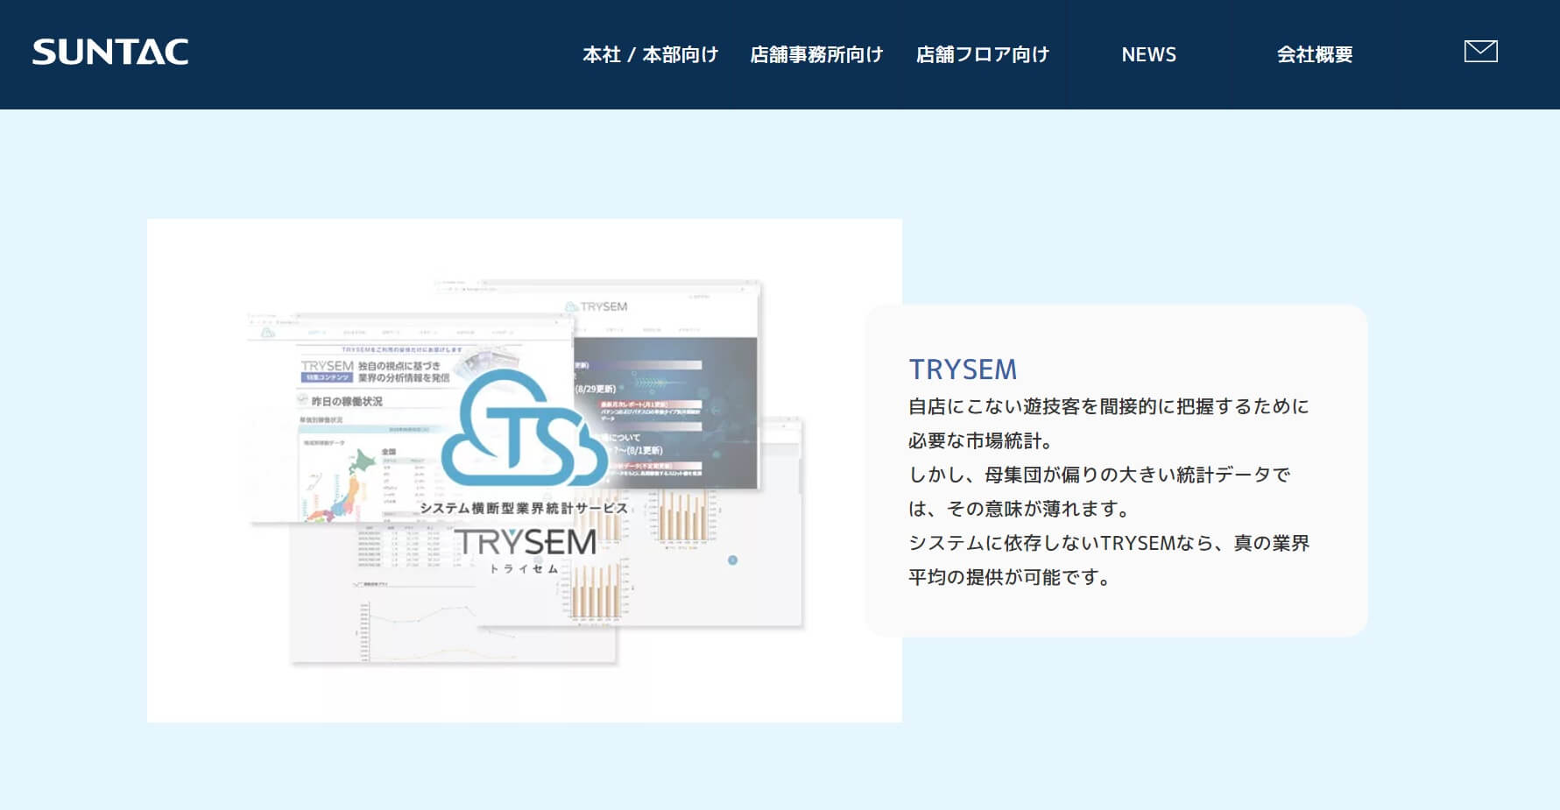
Task: Click the line starting 自店にこない遊技客
Action: click(x=1109, y=406)
